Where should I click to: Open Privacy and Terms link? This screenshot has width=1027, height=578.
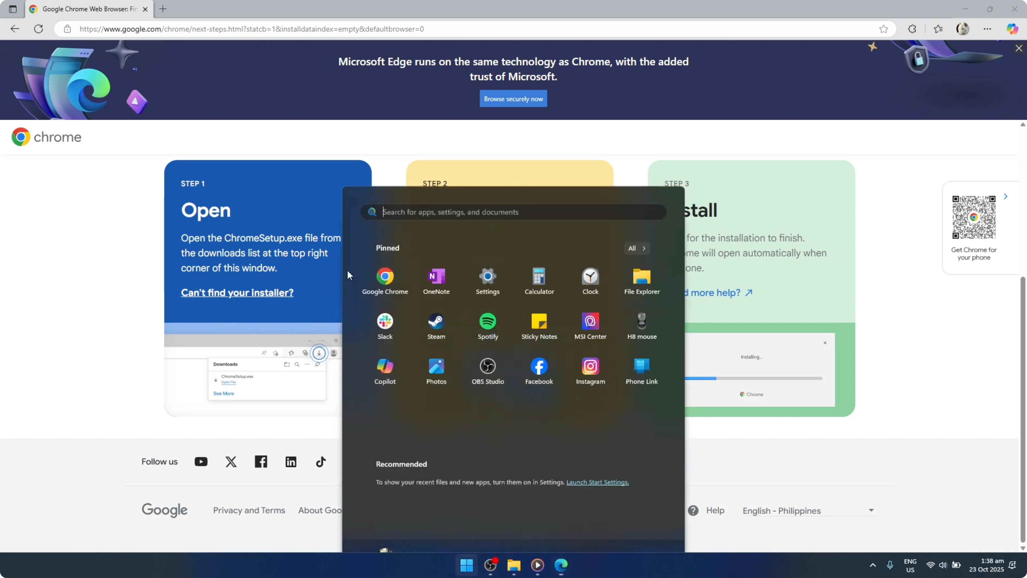pos(249,510)
